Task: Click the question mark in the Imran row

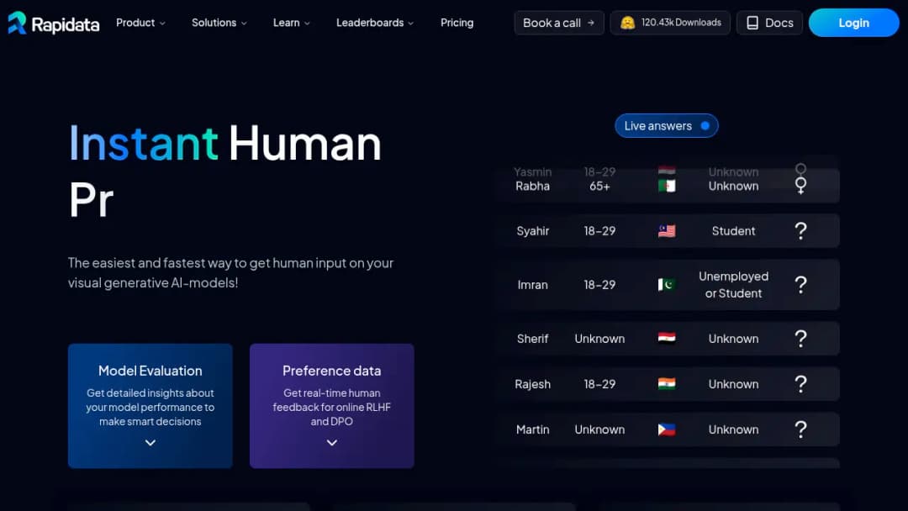Action: coord(800,285)
